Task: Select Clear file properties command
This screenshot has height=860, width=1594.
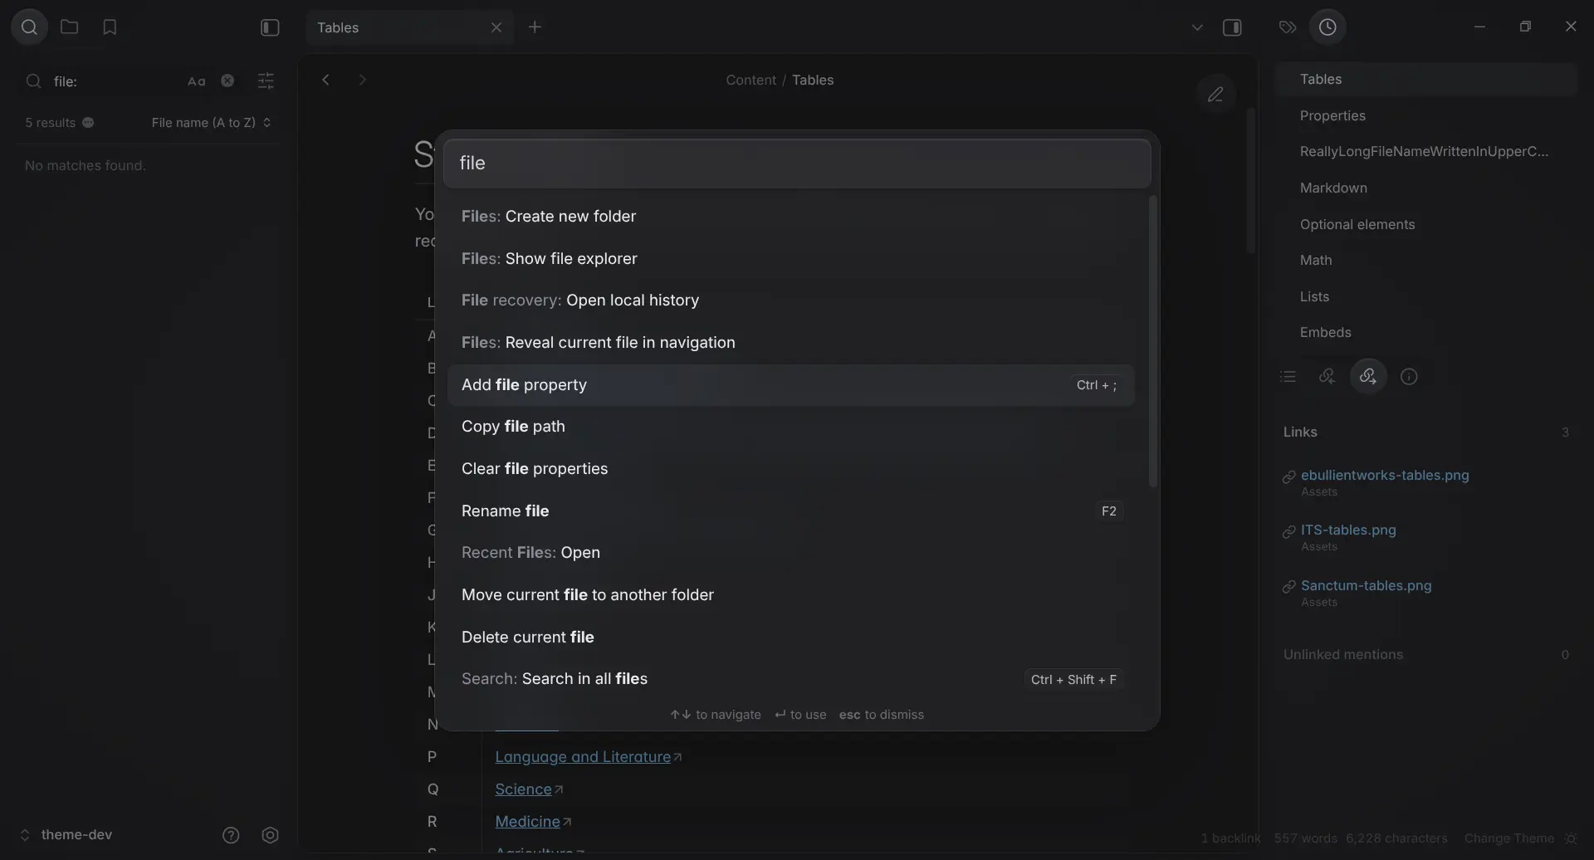Action: [790, 469]
